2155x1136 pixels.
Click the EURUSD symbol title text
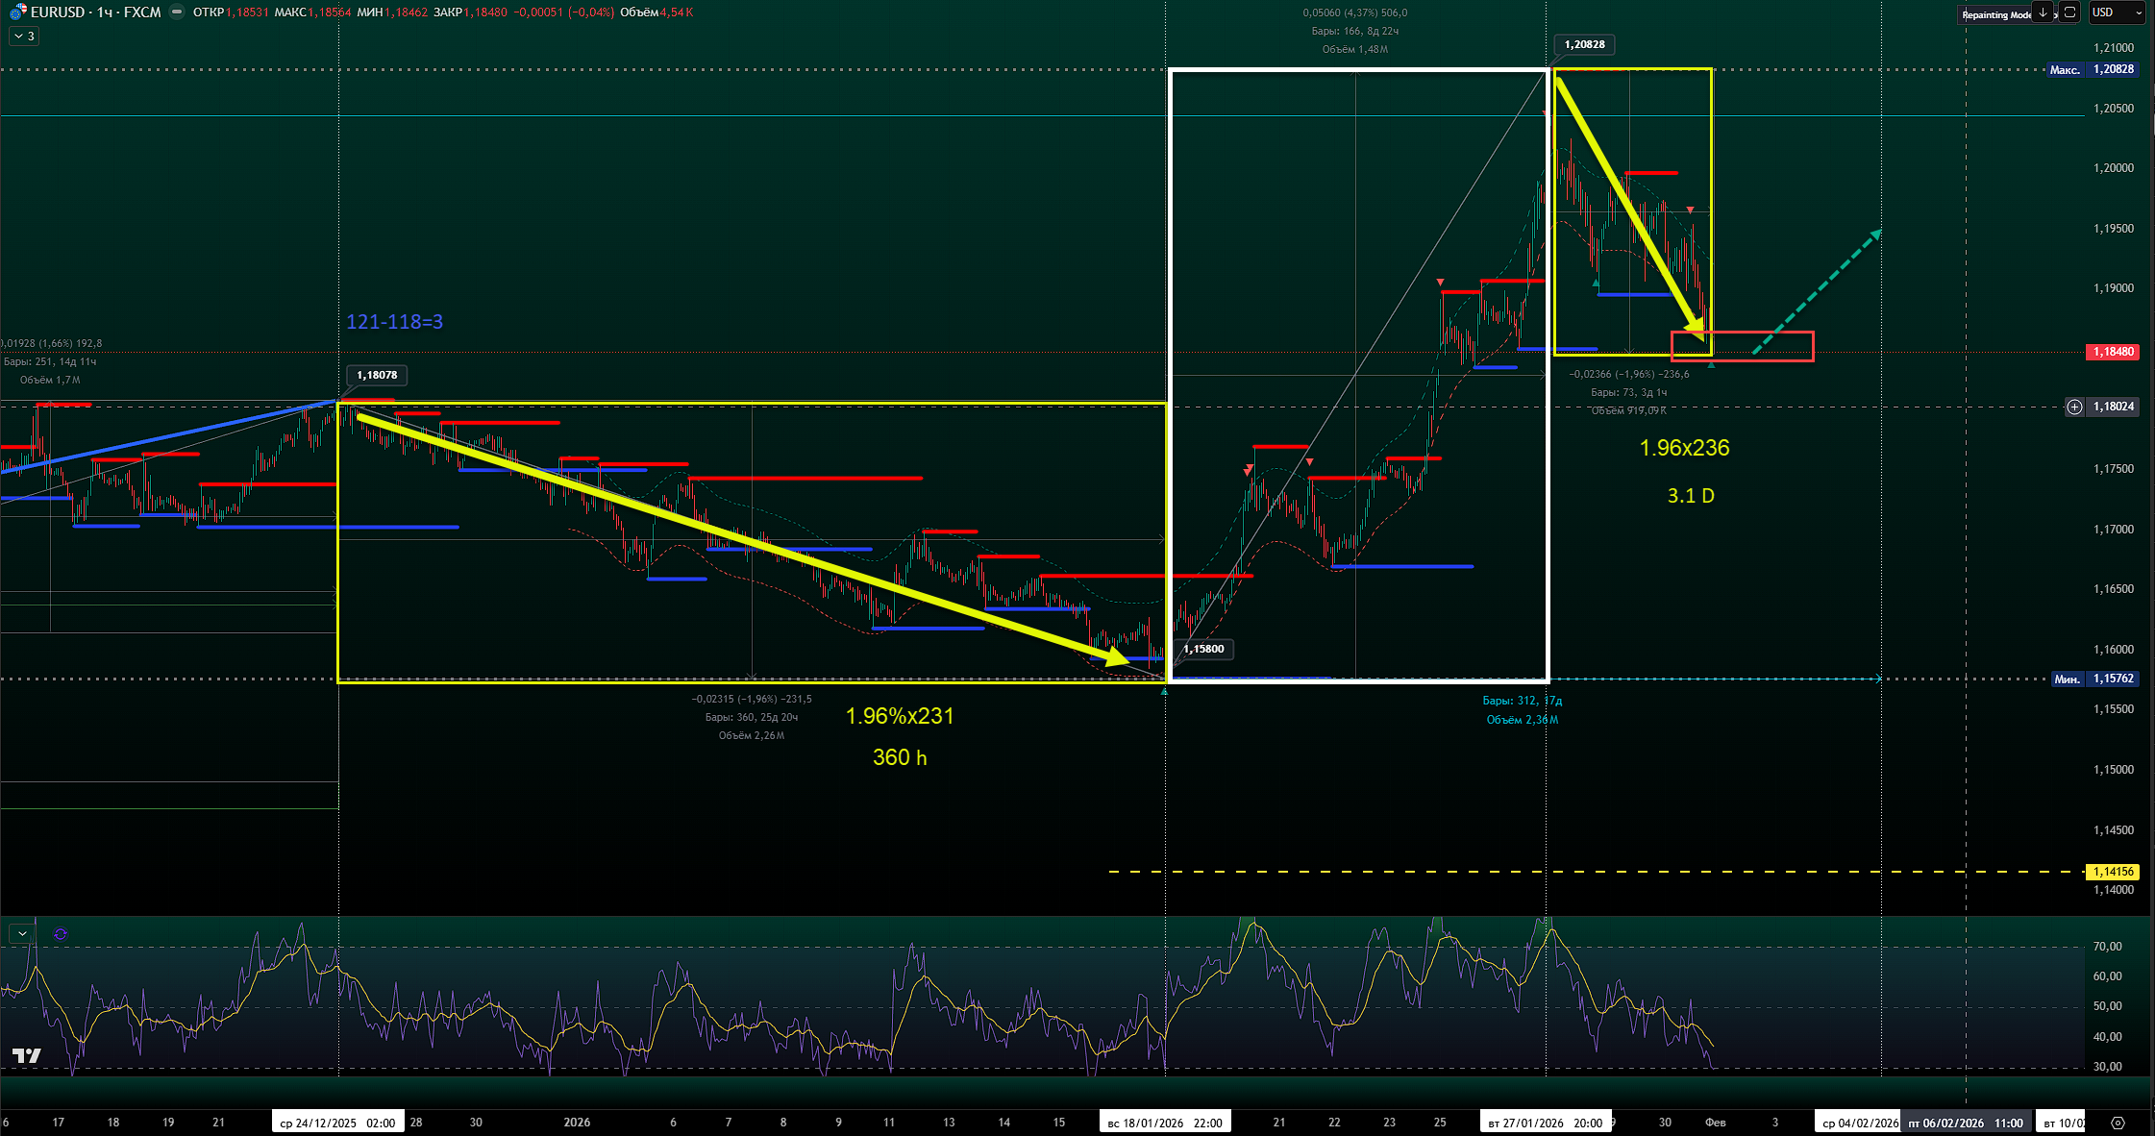(58, 12)
